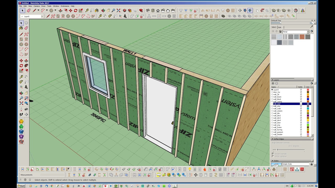Select the Position Camera tool in left toolbar
Image resolution: width=335 pixels, height=188 pixels.
21,109
